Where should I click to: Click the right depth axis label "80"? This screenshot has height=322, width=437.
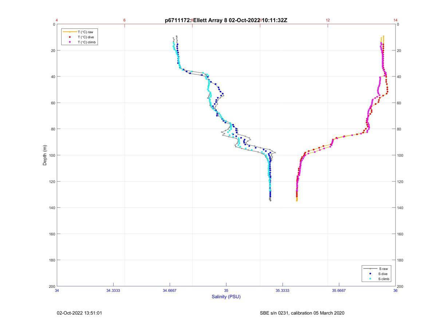pyautogui.click(x=399, y=129)
